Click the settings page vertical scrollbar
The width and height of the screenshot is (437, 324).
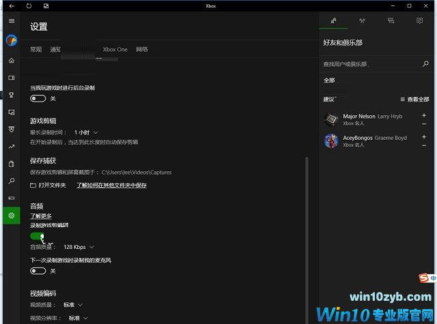point(307,239)
